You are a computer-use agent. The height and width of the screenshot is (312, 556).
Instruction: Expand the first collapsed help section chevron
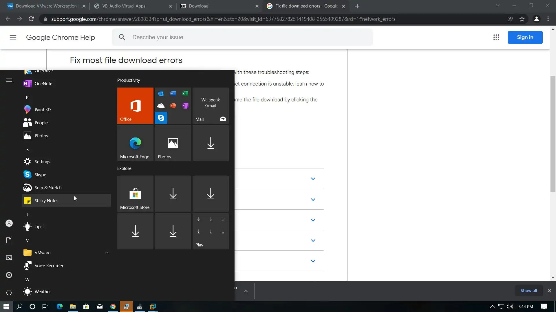(x=313, y=179)
